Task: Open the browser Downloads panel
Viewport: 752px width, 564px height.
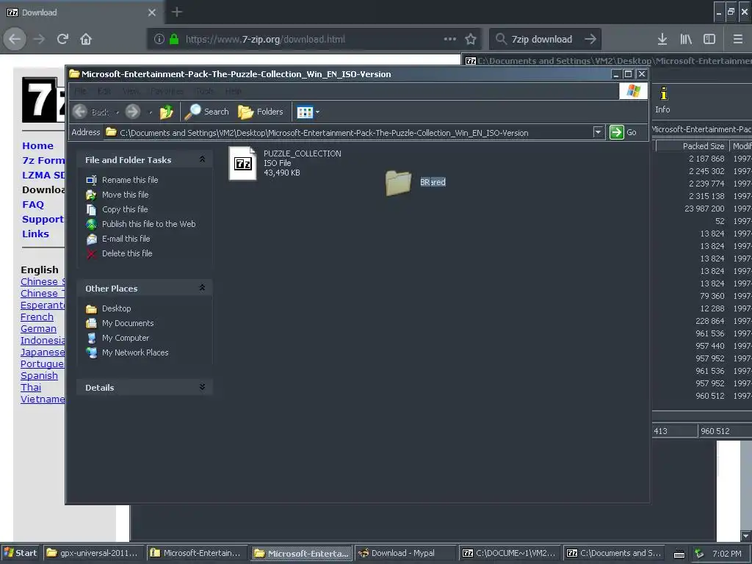Action: (662, 40)
